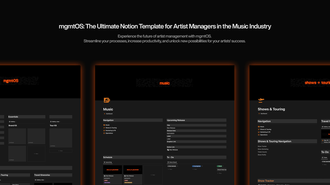This screenshot has width=330, height=185.
Task: Add a new card below Tour Kit
Action: [x=61, y=151]
